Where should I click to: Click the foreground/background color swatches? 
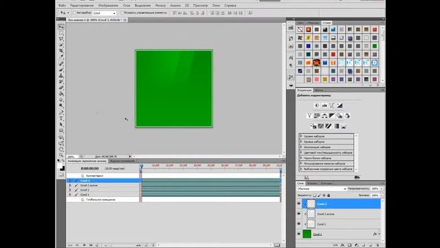point(61,167)
